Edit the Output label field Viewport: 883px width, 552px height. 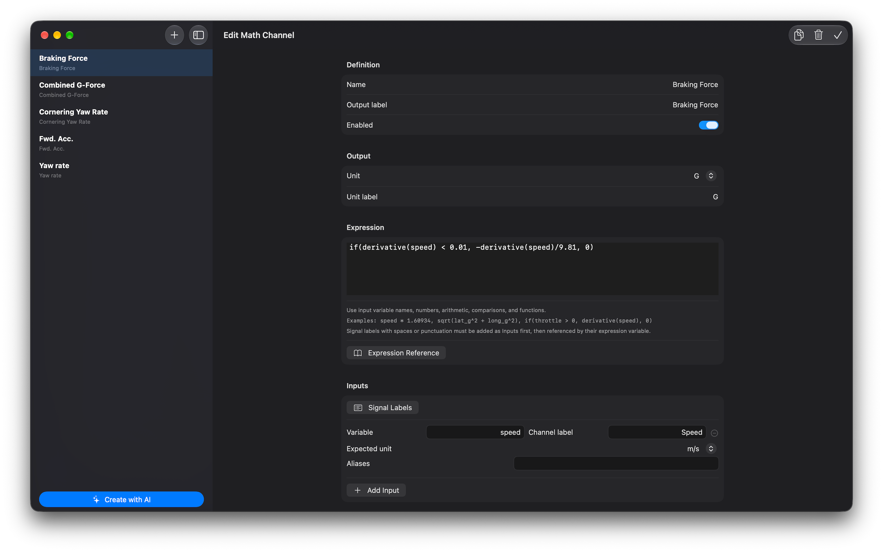[x=532, y=105]
